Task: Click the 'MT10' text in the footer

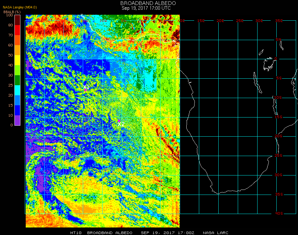Action: coord(76,233)
